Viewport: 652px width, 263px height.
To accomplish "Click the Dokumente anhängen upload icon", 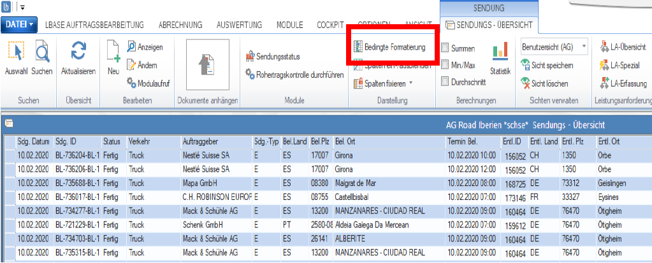I will tap(208, 66).
